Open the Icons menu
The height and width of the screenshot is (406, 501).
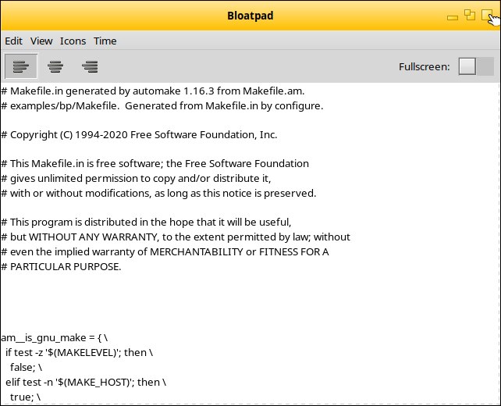tap(73, 41)
